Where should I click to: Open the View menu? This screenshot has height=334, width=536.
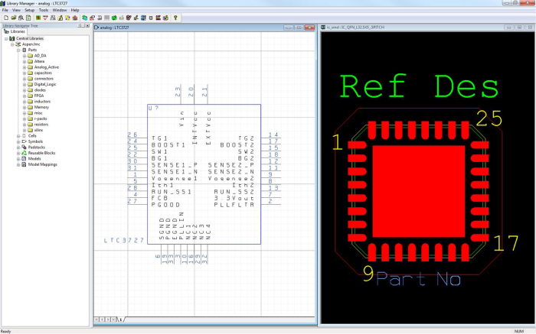tap(16, 10)
